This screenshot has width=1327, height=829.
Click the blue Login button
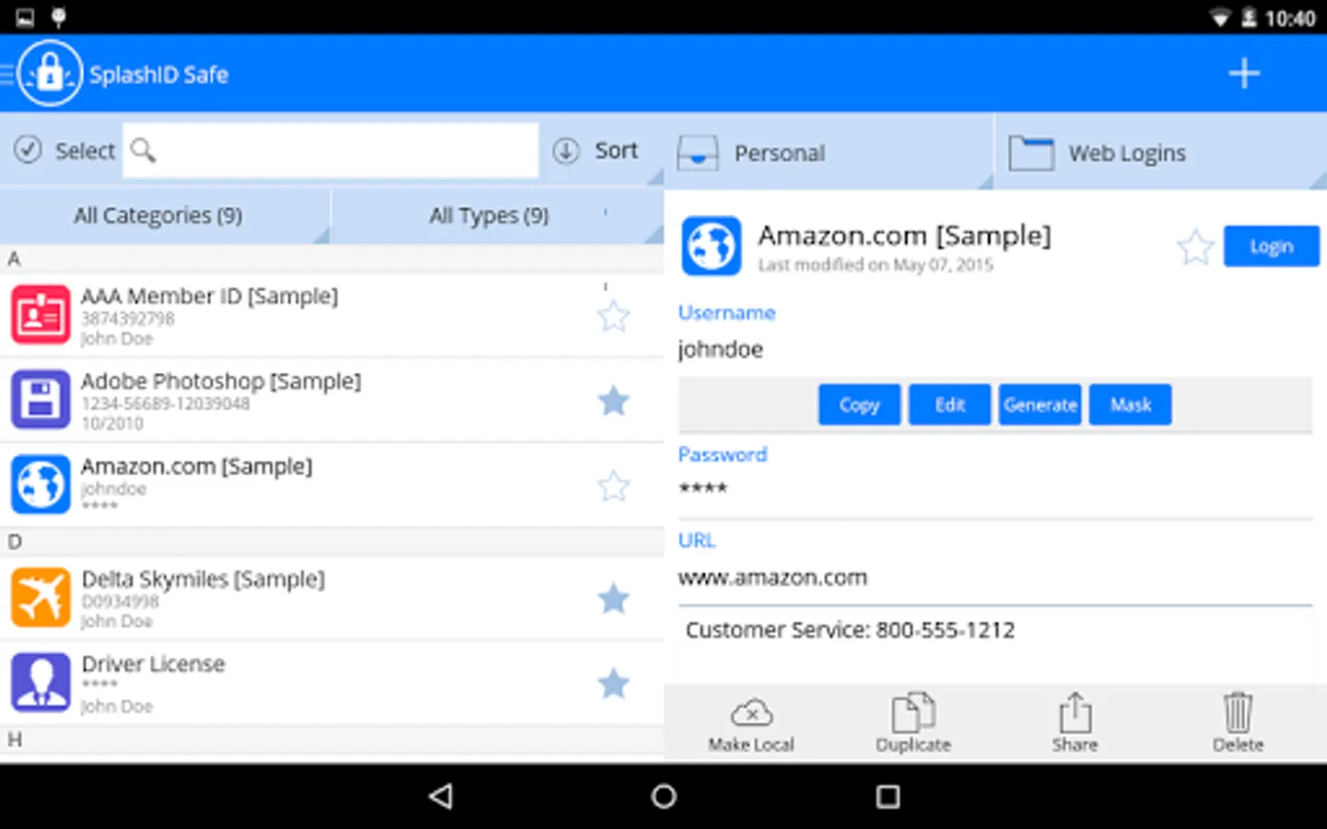pos(1272,246)
